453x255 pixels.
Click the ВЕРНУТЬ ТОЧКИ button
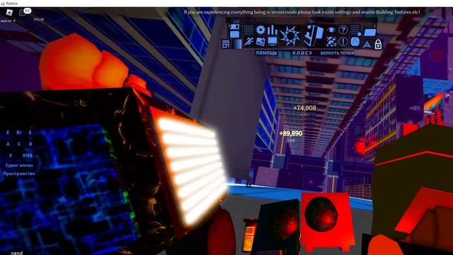337,53
